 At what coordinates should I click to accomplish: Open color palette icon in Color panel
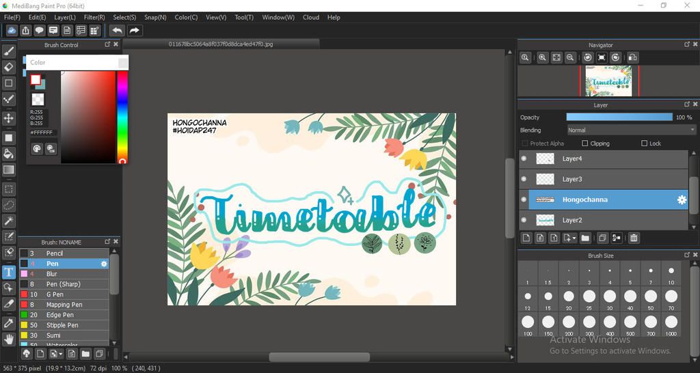tap(37, 148)
